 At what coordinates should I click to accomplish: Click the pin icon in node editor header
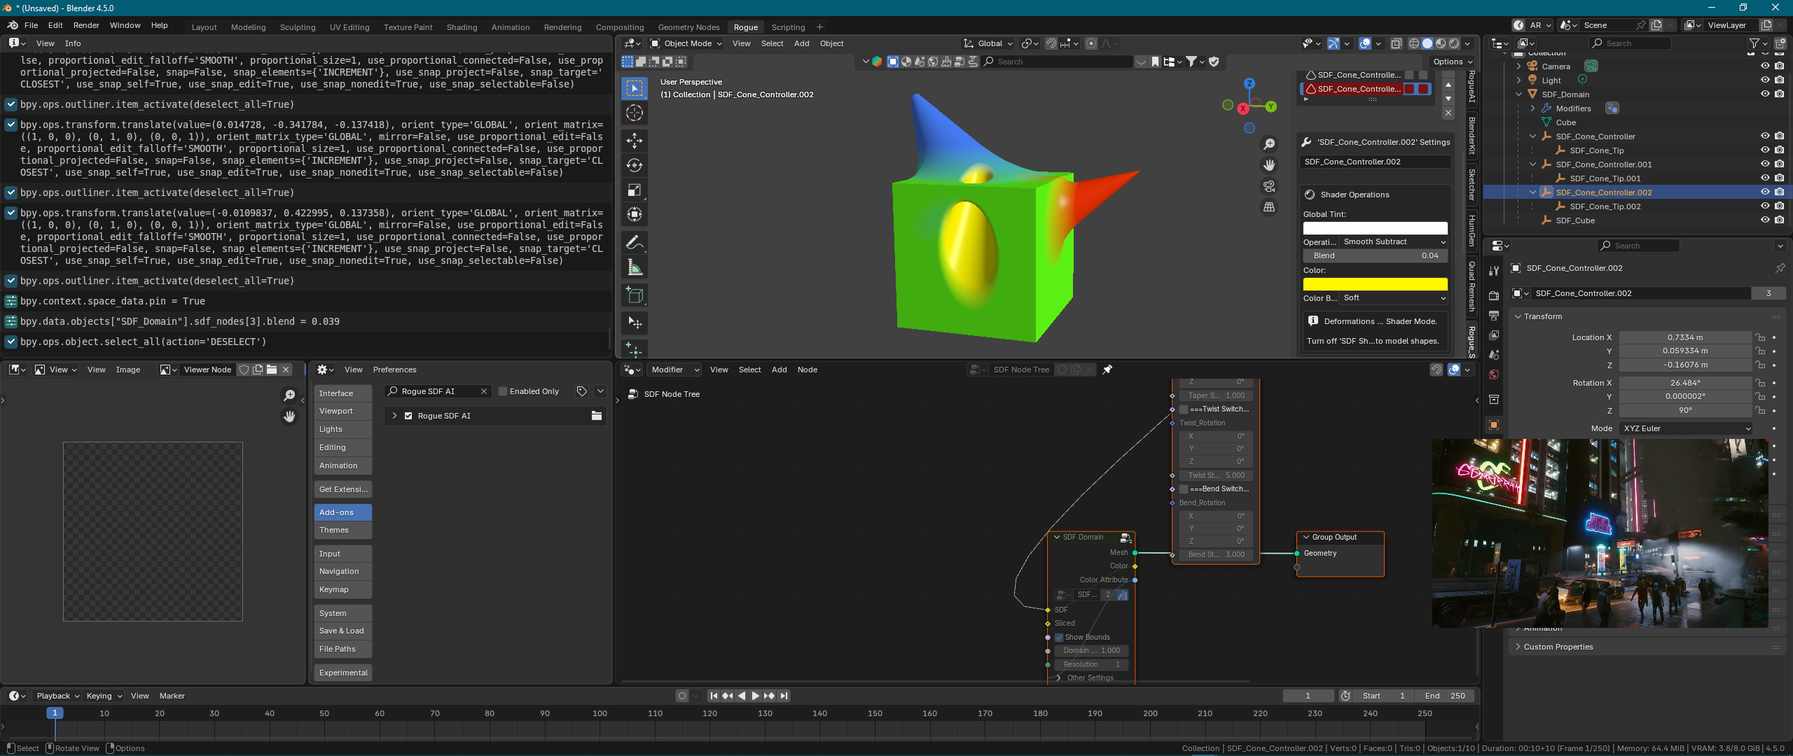tap(1107, 370)
